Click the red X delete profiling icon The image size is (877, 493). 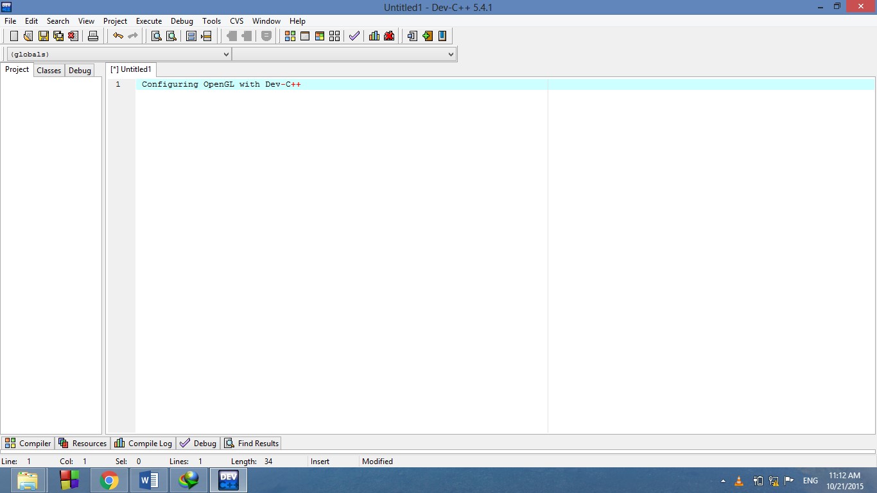[389, 36]
